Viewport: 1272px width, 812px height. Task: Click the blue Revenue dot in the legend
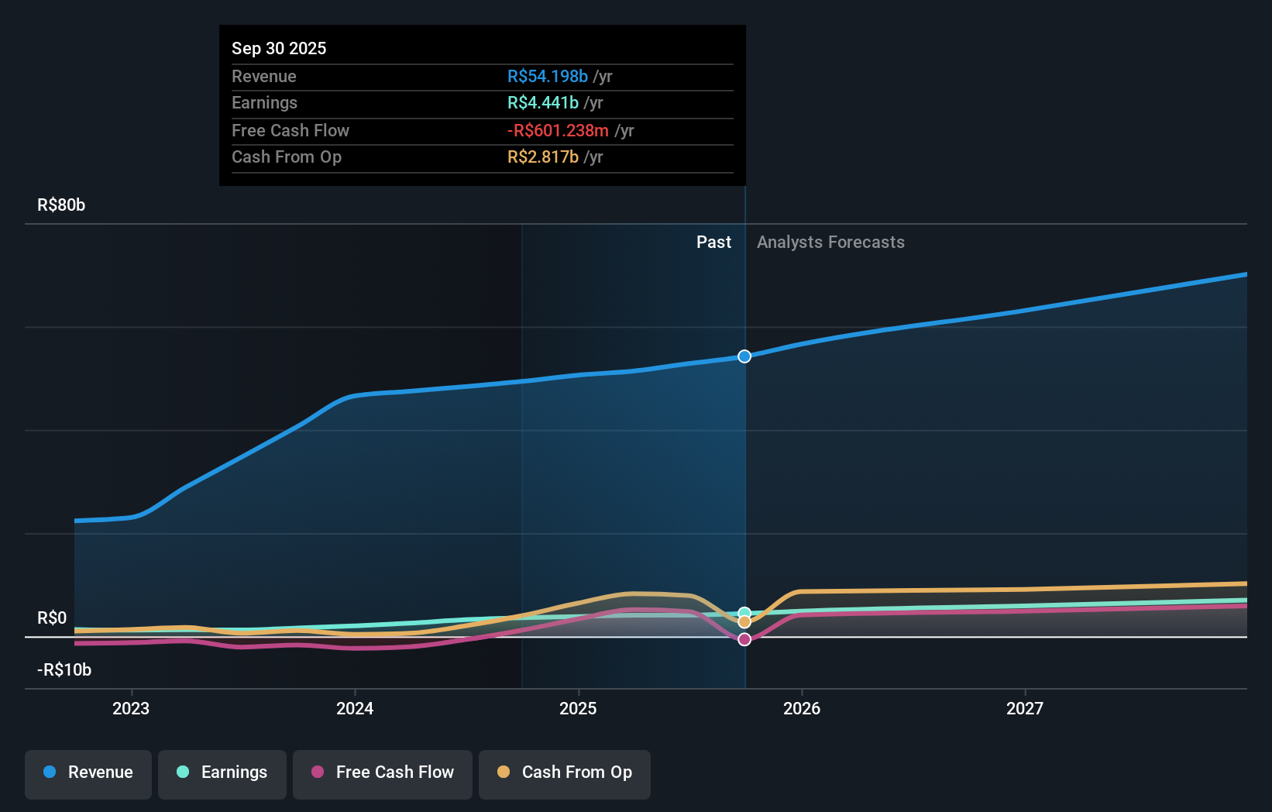coord(49,772)
